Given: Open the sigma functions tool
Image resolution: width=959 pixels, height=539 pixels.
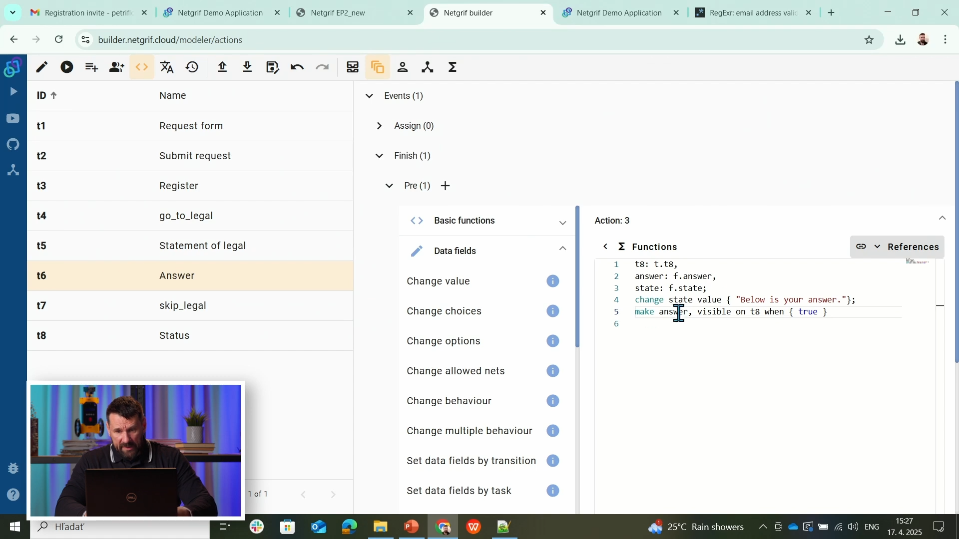Looking at the screenshot, I should coord(453,67).
